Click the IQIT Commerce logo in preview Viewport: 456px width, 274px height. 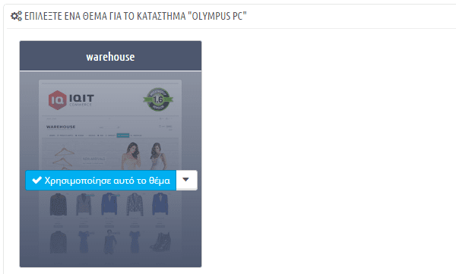click(71, 100)
